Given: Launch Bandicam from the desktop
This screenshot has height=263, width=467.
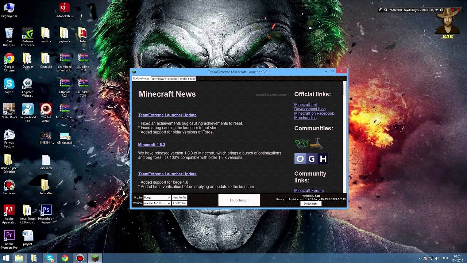Looking at the screenshot, I should pyautogui.click(x=9, y=187).
